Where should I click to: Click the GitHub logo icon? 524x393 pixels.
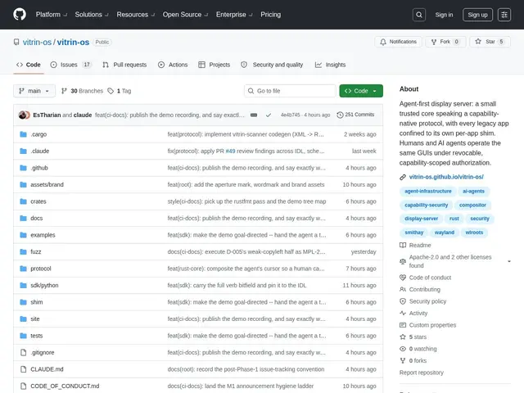[20, 15]
